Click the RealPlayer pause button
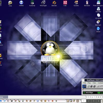The width and height of the screenshot is (103, 103). click(x=91, y=86)
